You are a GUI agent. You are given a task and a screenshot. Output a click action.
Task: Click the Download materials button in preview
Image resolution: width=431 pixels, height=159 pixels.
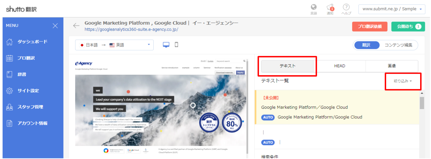coord(225,72)
